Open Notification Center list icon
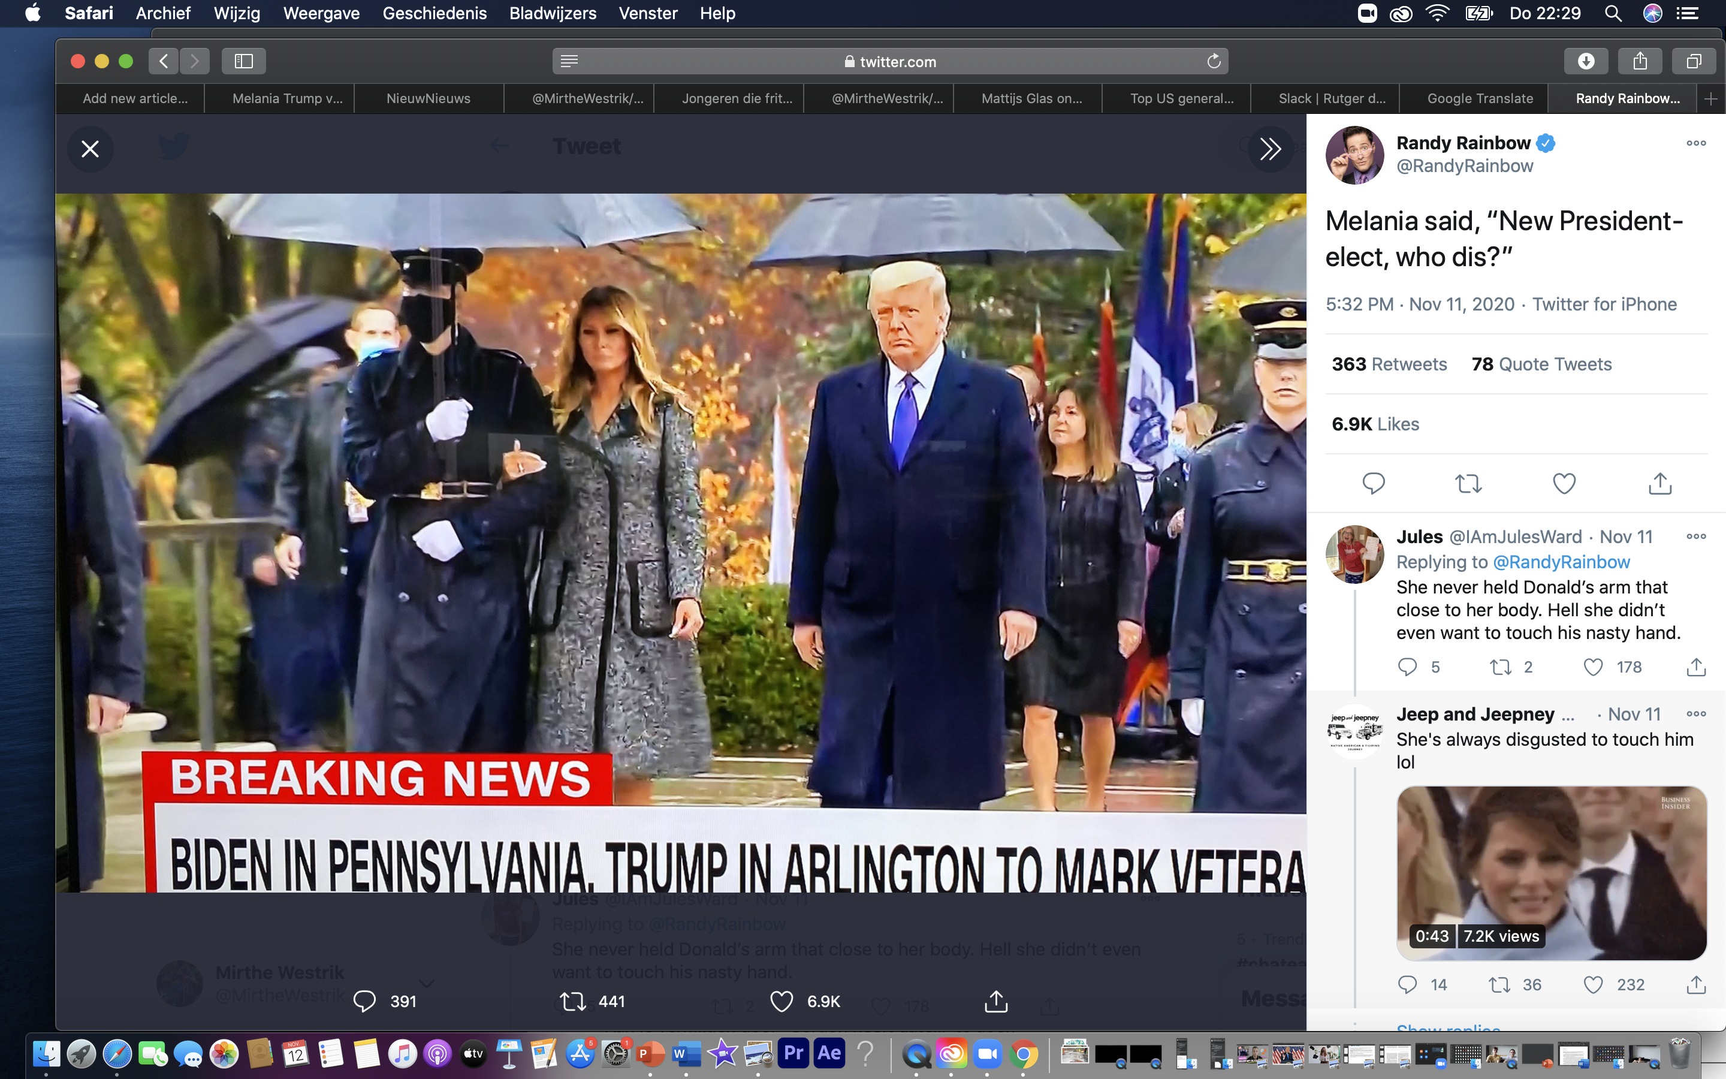 click(1688, 14)
